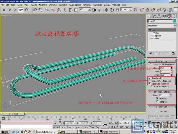Open the Utilities hammer tab
This screenshot has width=178, height=134.
(x=174, y=16)
